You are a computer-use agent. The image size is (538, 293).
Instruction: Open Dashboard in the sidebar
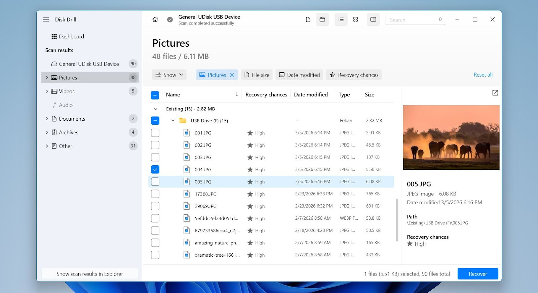pyautogui.click(x=71, y=37)
